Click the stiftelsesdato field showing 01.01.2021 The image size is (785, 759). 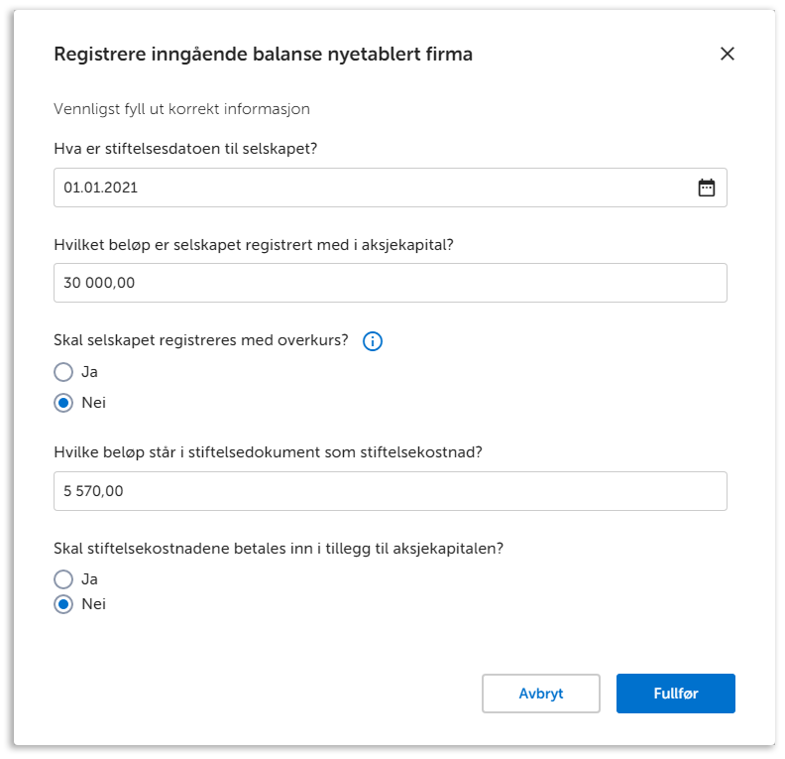click(367, 188)
